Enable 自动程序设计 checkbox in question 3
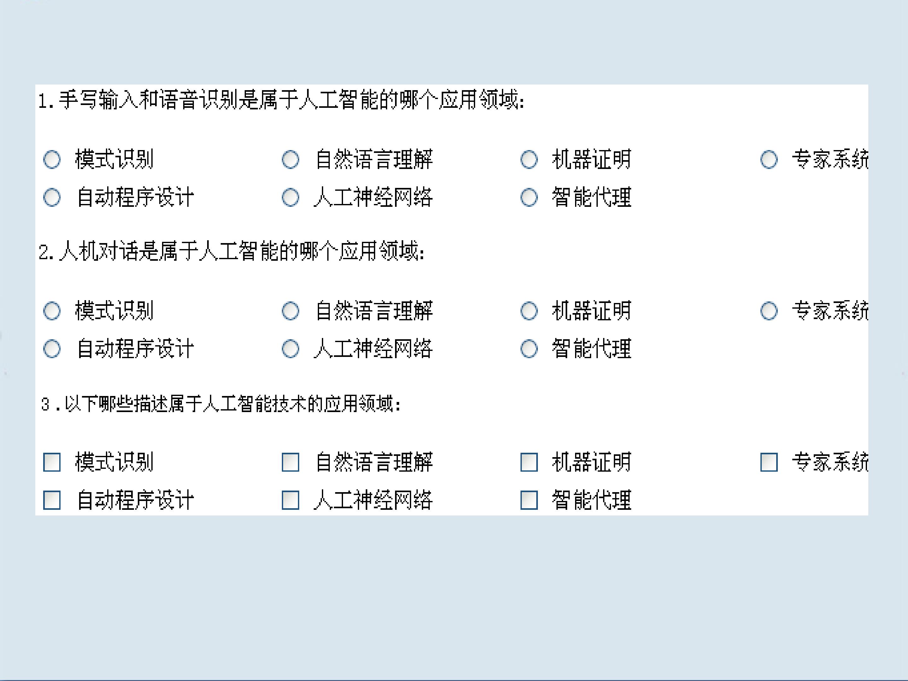The height and width of the screenshot is (681, 908). tap(52, 500)
